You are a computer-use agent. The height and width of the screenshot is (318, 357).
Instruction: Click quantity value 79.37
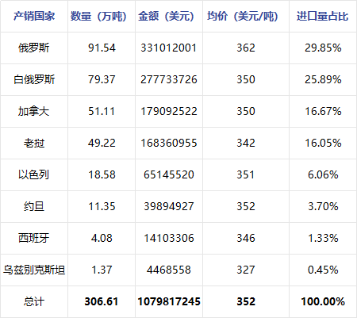point(102,79)
